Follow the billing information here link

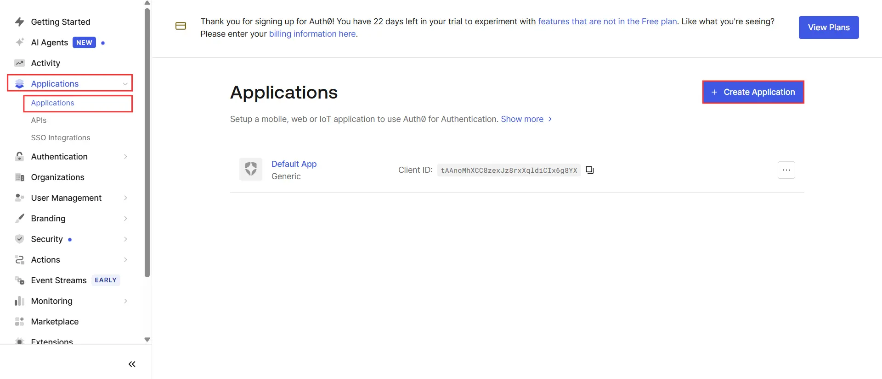[x=312, y=33]
